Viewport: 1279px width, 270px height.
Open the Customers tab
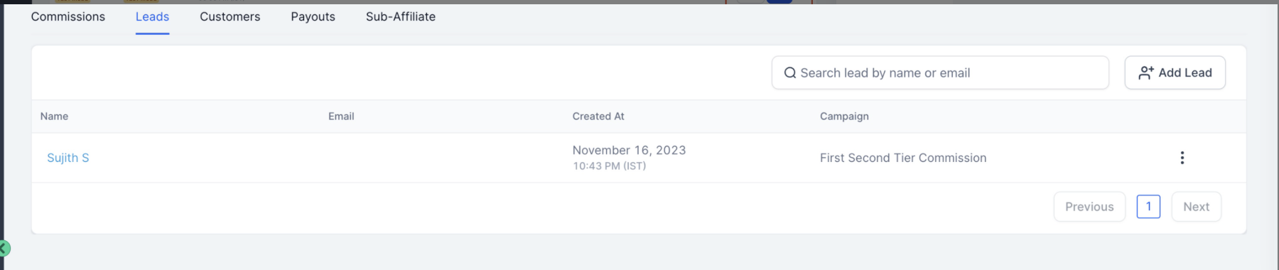tap(230, 16)
